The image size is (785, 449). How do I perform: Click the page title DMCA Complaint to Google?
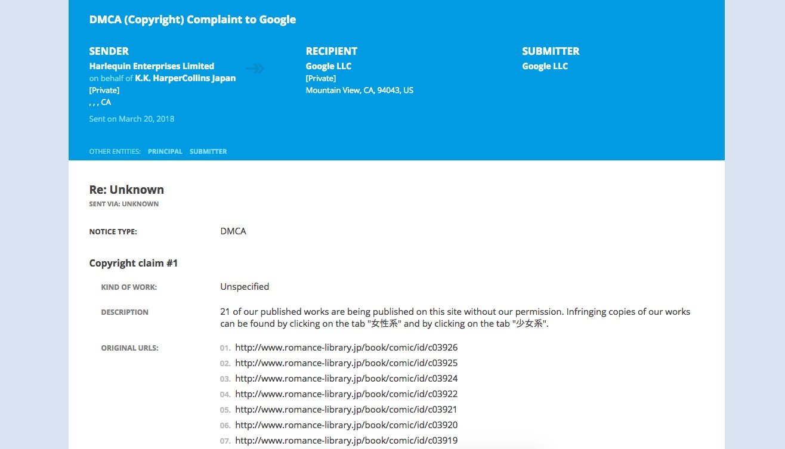(x=193, y=19)
